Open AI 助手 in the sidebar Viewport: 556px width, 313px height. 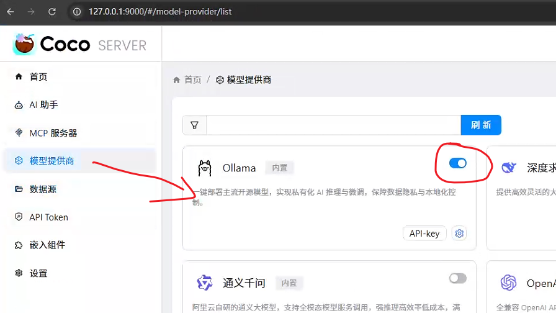tap(43, 105)
